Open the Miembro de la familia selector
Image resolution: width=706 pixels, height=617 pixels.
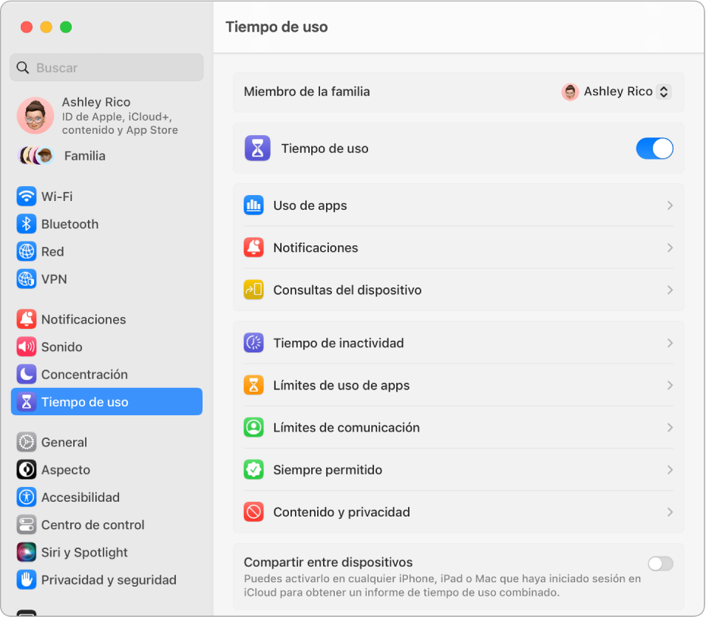(x=616, y=92)
